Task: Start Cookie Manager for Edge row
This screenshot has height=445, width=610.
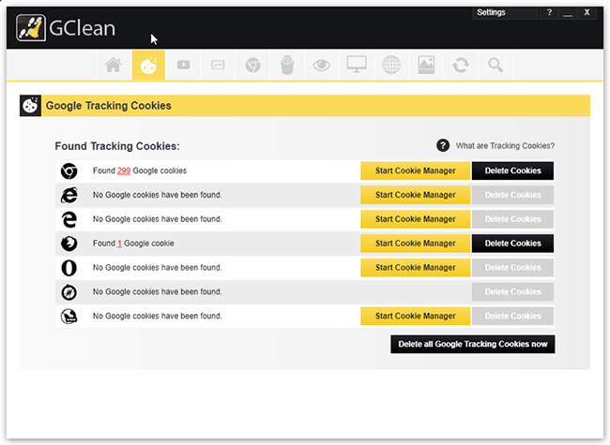Action: pyautogui.click(x=415, y=219)
